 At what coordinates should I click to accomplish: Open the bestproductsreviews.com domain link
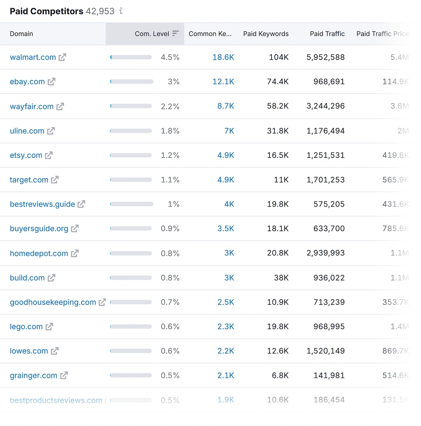[56, 400]
